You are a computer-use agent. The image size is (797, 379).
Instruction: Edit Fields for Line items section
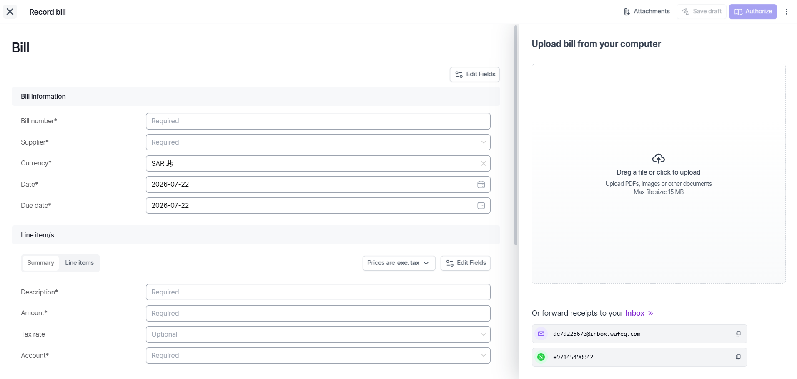[466, 263]
